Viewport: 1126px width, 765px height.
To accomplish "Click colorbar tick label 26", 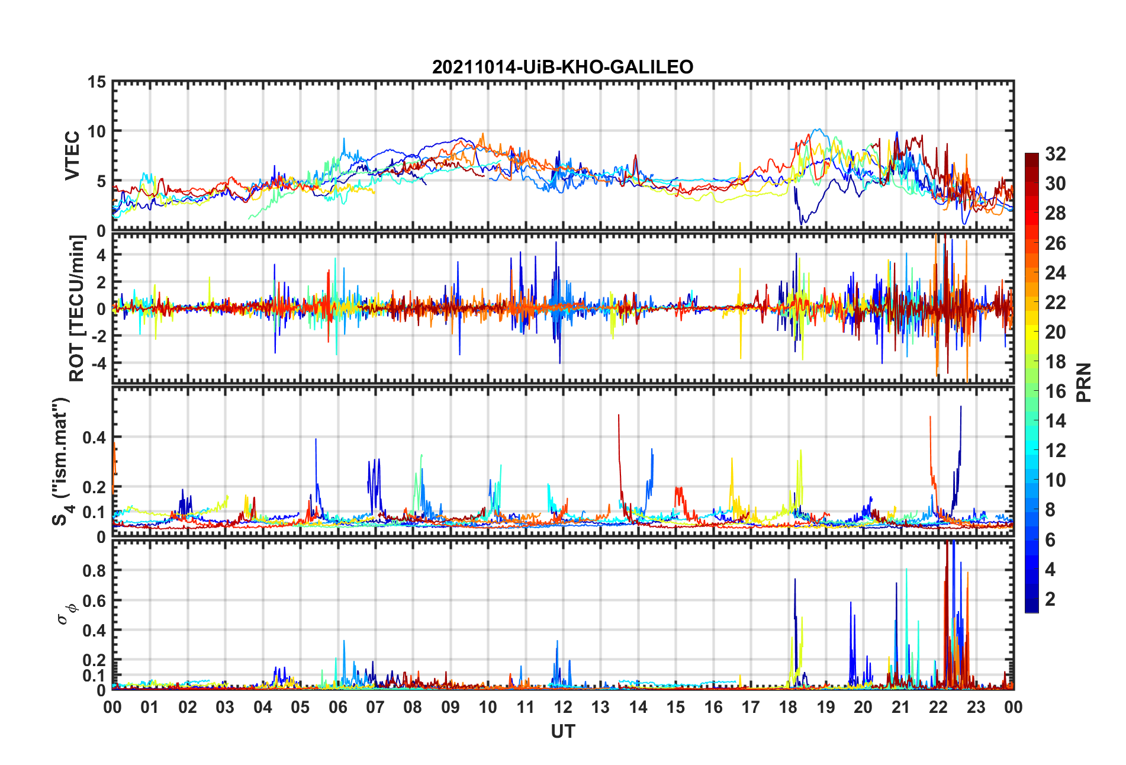I will coord(1056,243).
